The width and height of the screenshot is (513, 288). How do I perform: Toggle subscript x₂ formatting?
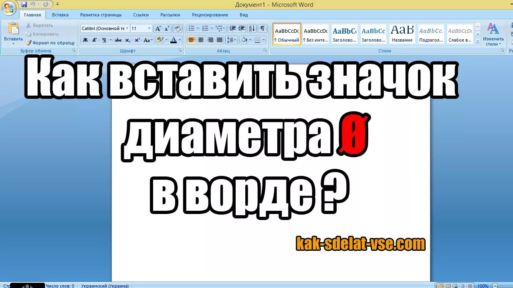[x=128, y=40]
